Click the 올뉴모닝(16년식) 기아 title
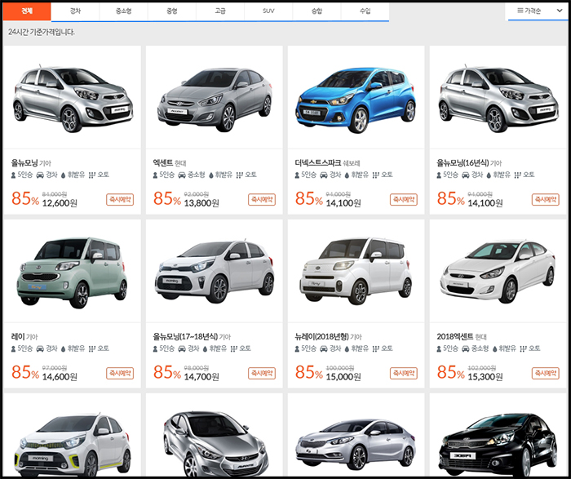 pyautogui.click(x=469, y=163)
